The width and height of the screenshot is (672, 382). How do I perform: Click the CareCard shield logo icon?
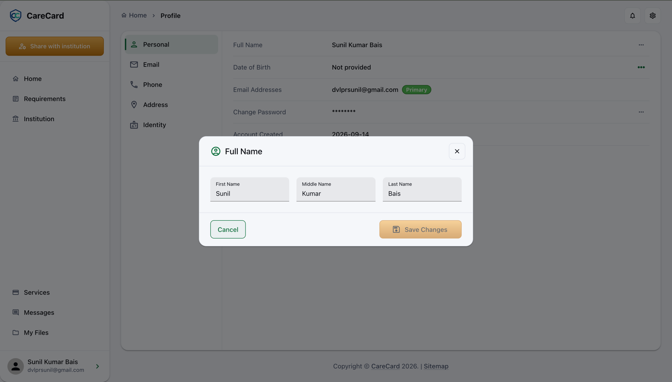point(16,16)
